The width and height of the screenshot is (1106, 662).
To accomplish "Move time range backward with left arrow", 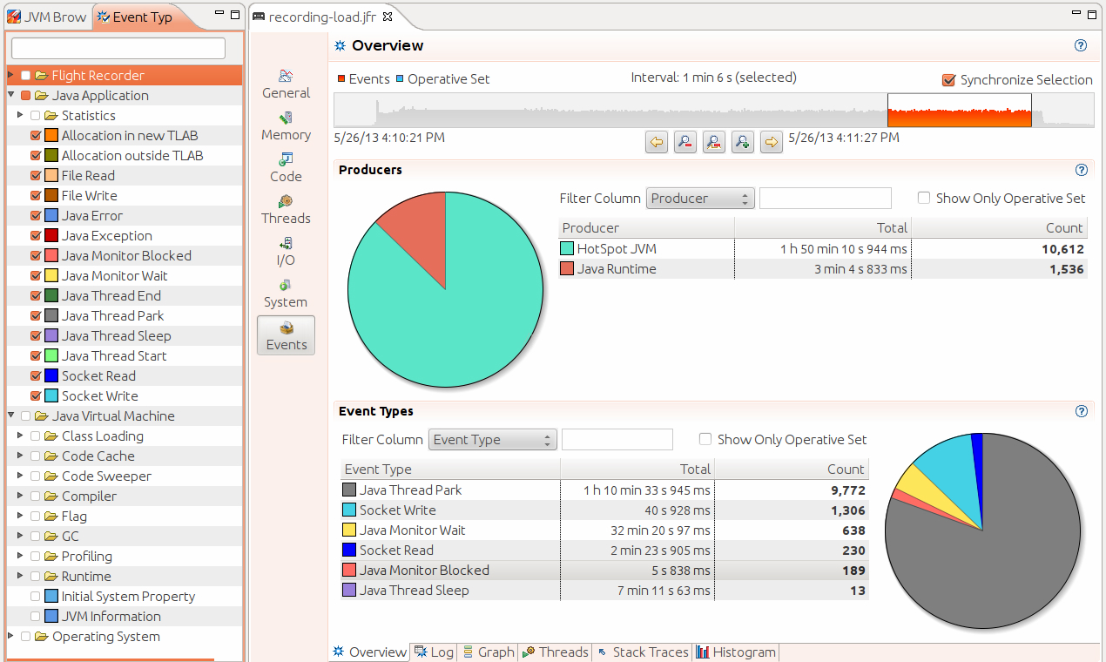I will (657, 141).
